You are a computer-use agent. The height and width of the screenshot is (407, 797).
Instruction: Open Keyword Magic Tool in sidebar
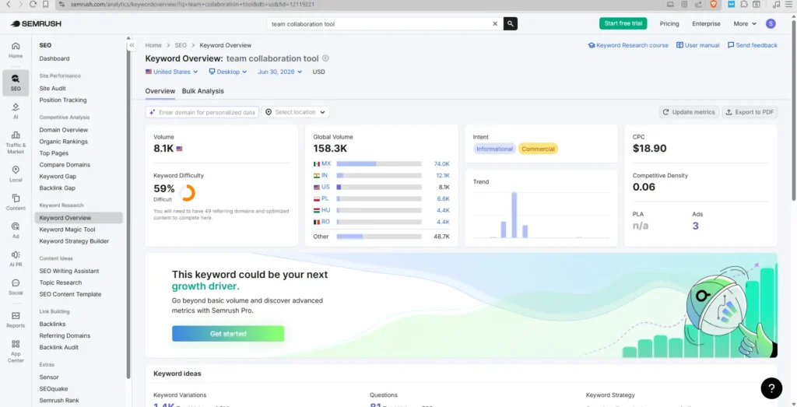(x=67, y=230)
